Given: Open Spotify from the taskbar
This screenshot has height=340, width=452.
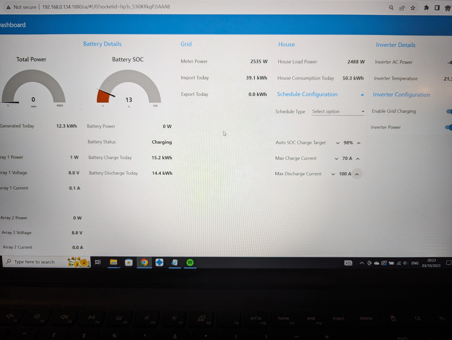Looking at the screenshot, I should coord(190,263).
